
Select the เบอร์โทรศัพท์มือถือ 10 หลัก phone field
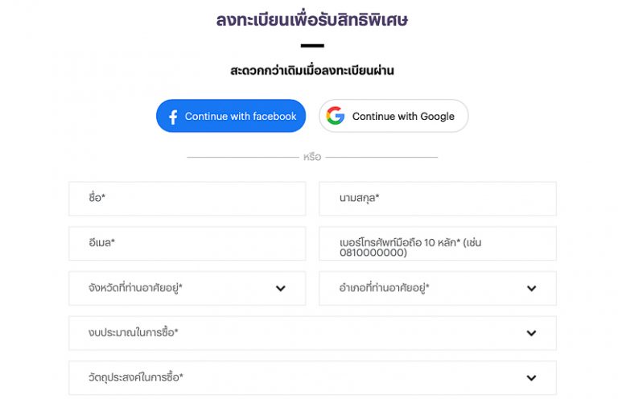(x=438, y=244)
